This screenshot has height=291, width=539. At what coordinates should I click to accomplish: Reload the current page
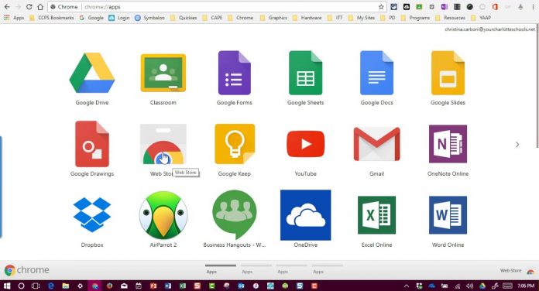tap(29, 7)
